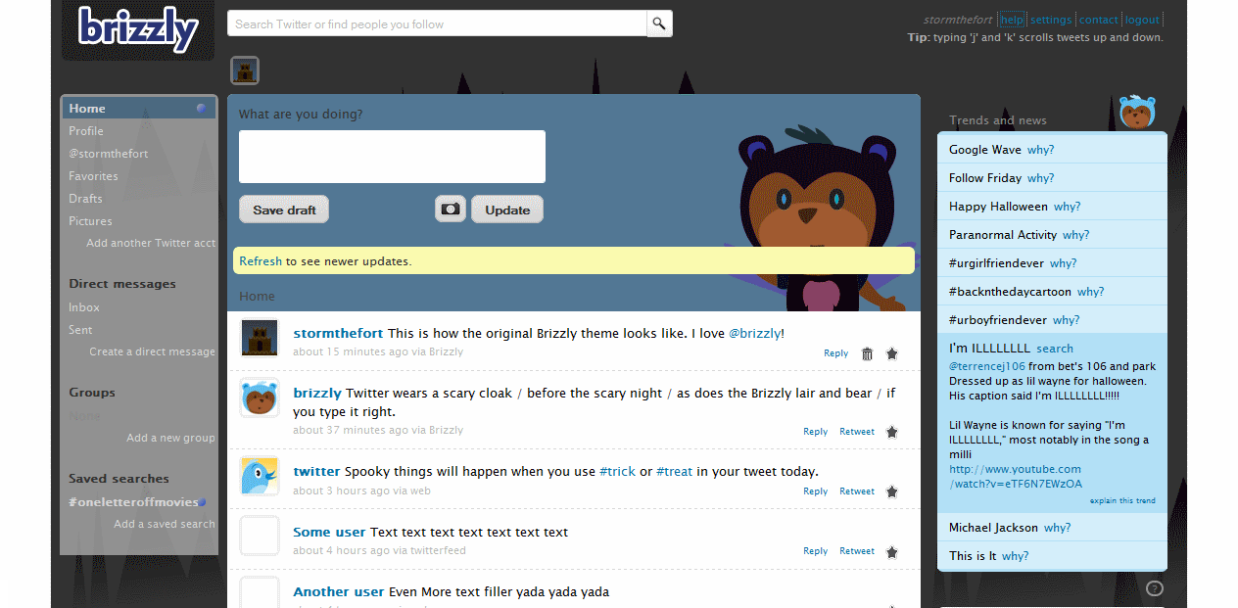The height and width of the screenshot is (608, 1238).
Task: Click Add a new group
Action: coord(170,438)
